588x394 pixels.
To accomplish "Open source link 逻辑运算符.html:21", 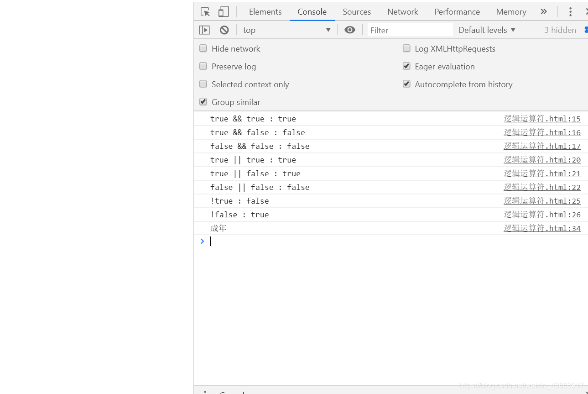I will click(542, 173).
